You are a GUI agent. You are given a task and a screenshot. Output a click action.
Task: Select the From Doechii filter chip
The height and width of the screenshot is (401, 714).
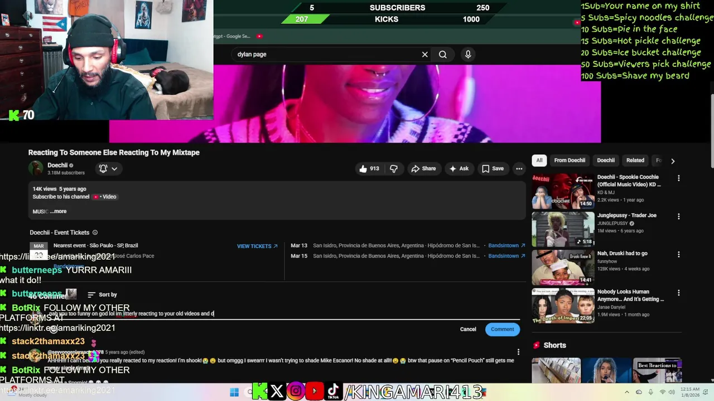(570, 160)
